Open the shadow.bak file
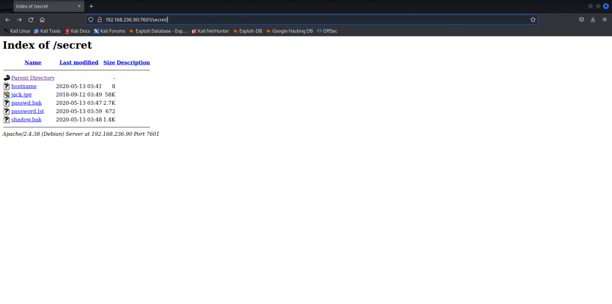Screen dimensions: 612x304 click(26, 119)
